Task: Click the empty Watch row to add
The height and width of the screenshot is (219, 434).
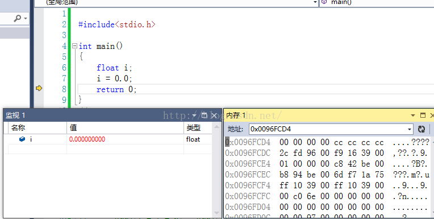Action: (x=108, y=149)
